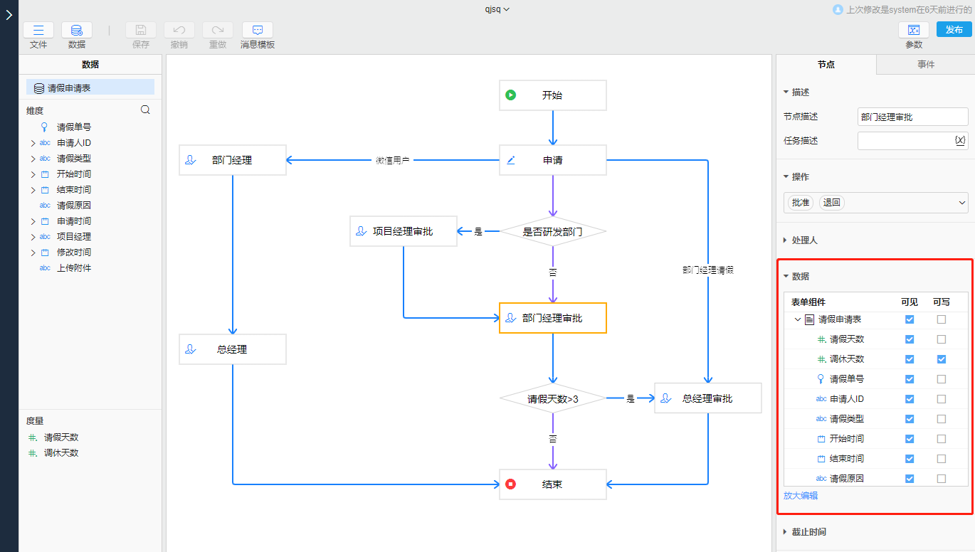
Task: Click the 放大编辑 link
Action: pos(801,496)
